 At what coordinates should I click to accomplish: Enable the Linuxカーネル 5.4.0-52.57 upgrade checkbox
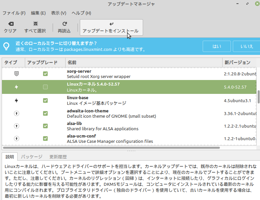click(45, 87)
